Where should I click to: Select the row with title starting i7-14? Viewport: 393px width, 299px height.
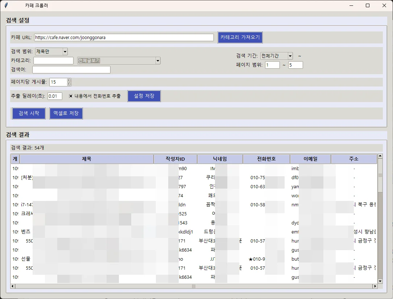click(194, 205)
